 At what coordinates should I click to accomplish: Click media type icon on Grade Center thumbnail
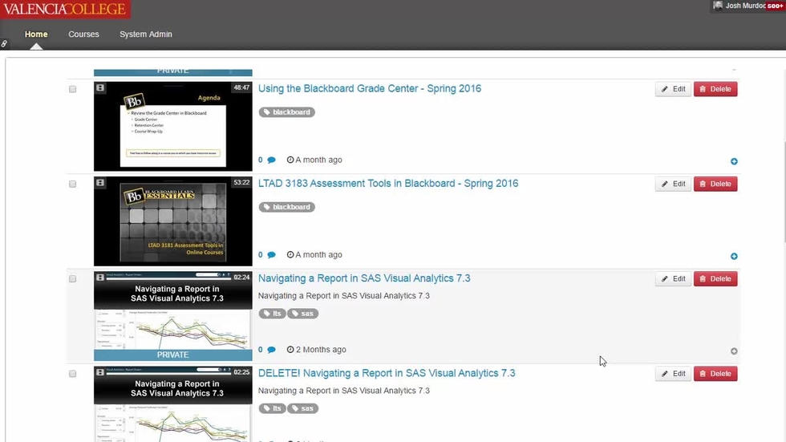pos(100,87)
